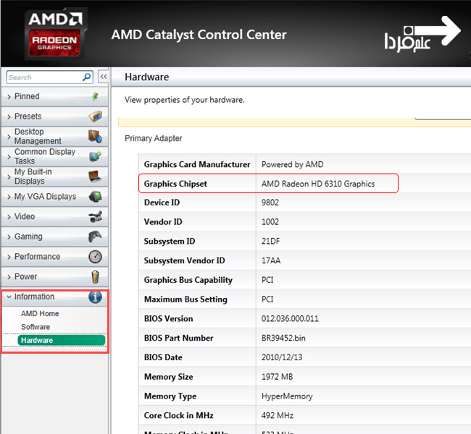The width and height of the screenshot is (471, 434).
Task: Expand the Common Display Tasks section
Action: pos(9,156)
